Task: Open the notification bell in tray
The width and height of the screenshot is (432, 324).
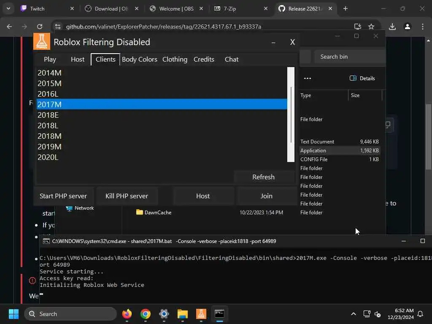Action: (x=420, y=314)
